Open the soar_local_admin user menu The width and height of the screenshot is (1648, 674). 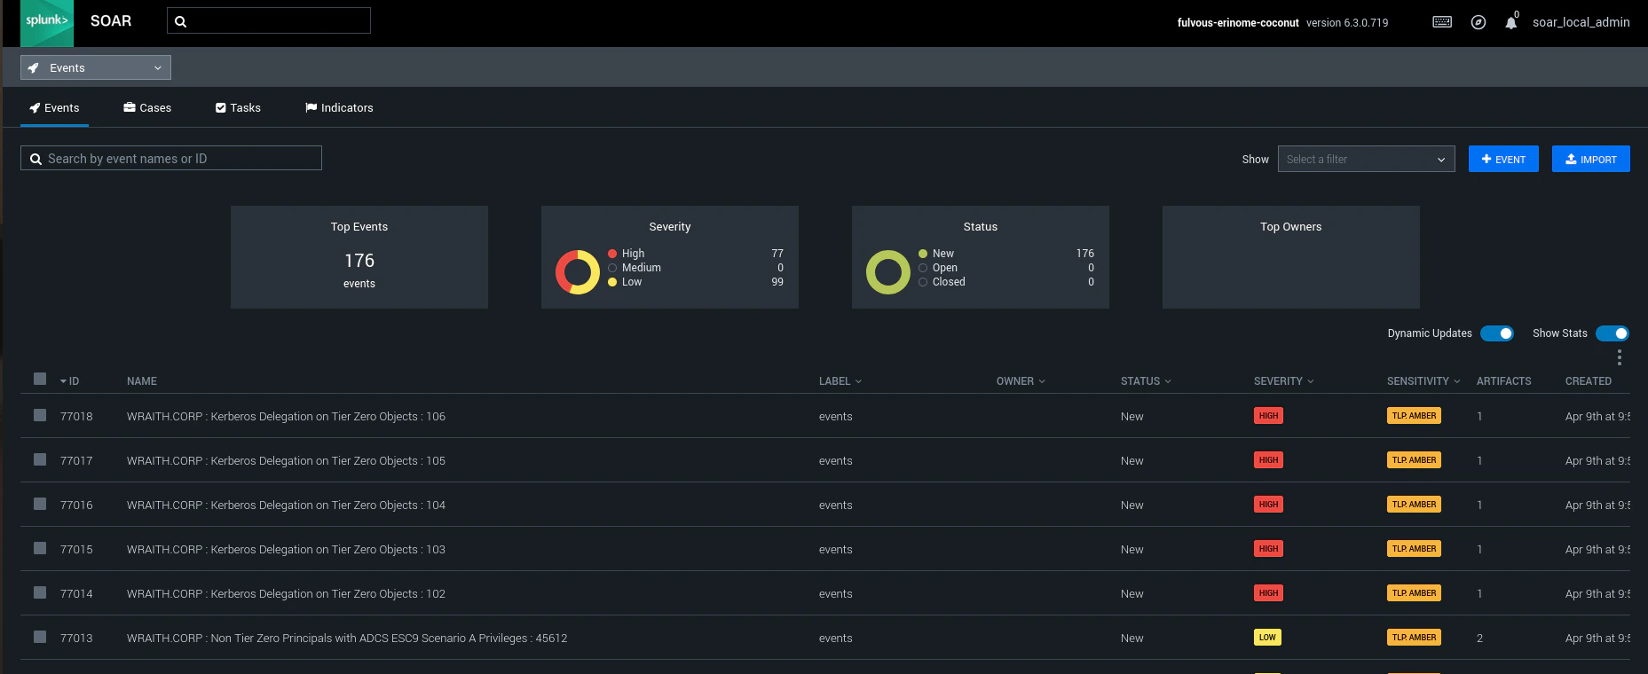click(x=1581, y=22)
